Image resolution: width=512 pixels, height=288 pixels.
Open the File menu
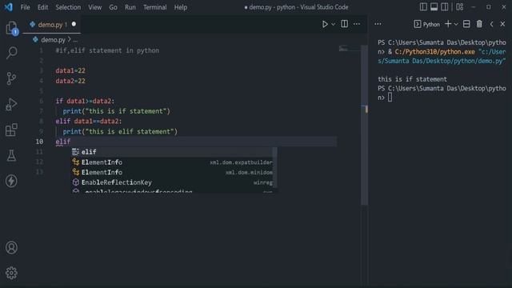pos(25,7)
